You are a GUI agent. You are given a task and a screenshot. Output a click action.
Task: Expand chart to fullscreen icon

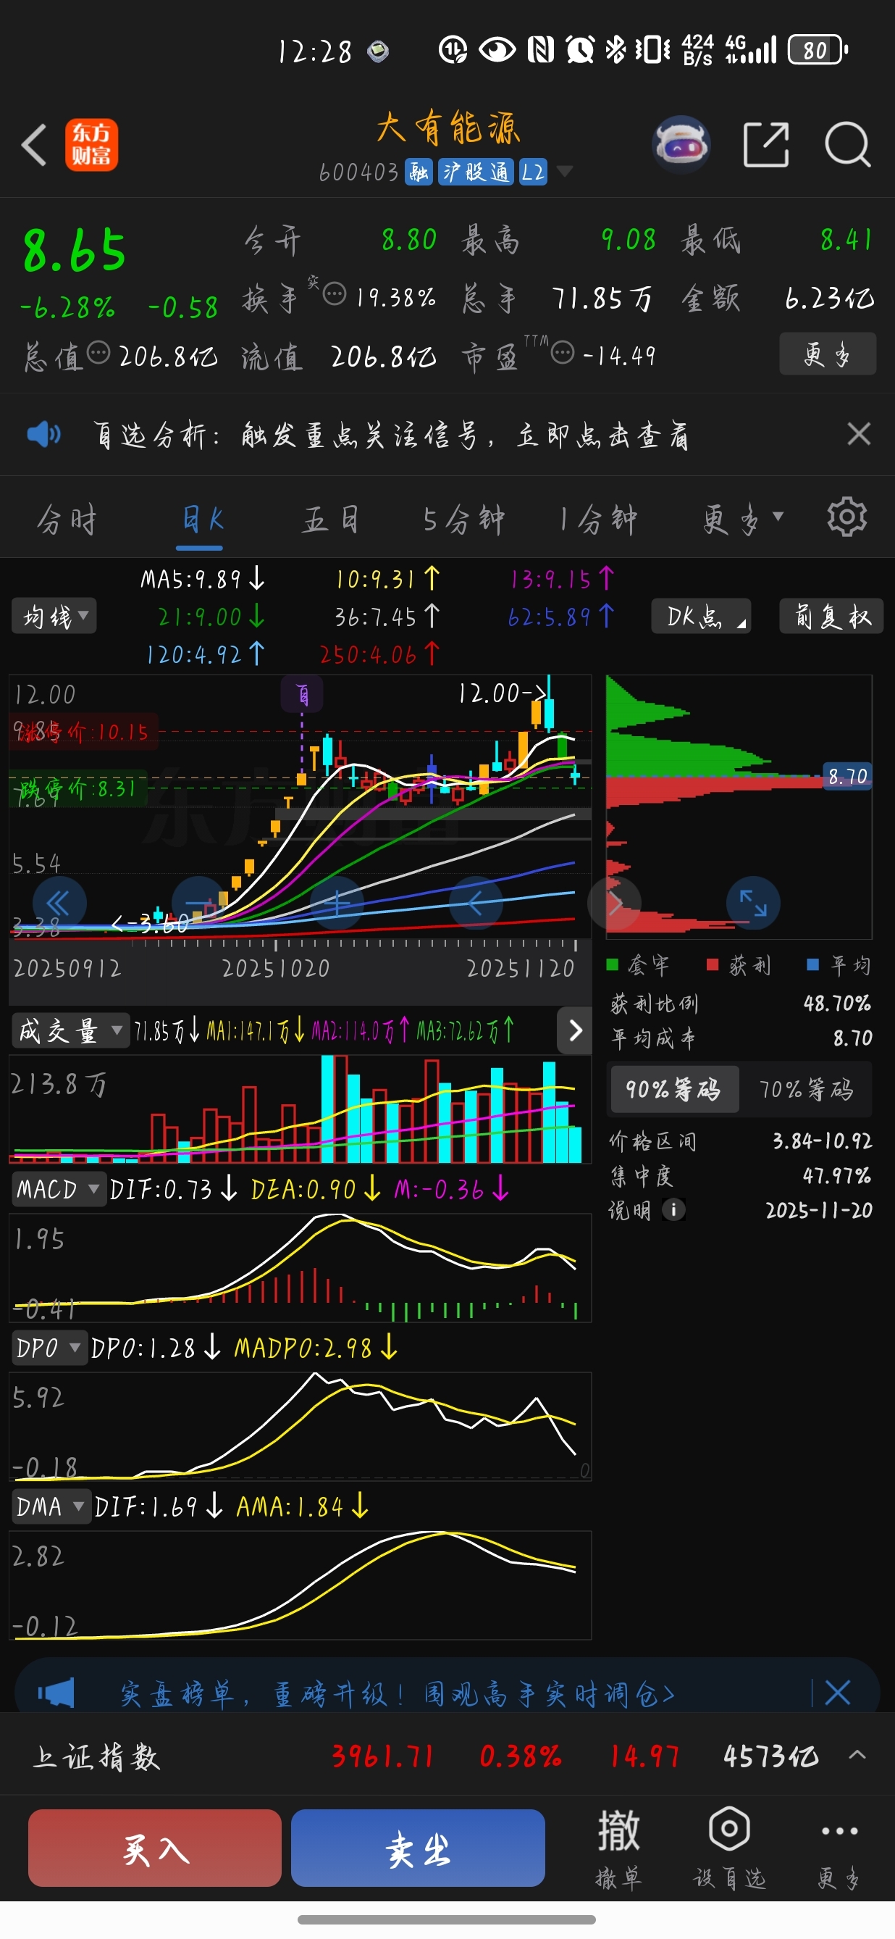pyautogui.click(x=753, y=904)
